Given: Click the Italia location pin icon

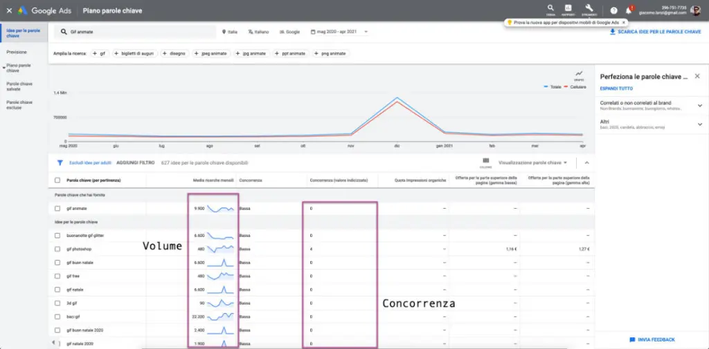Looking at the screenshot, I should click(224, 32).
